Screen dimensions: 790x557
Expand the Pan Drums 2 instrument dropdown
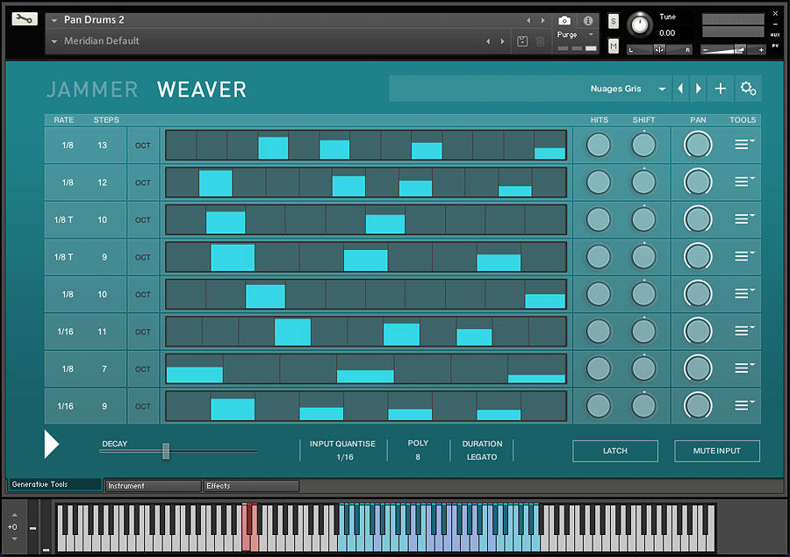coord(54,21)
